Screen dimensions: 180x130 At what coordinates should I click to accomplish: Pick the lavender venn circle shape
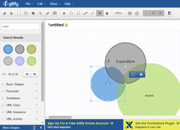pyautogui.click(x=20, y=61)
